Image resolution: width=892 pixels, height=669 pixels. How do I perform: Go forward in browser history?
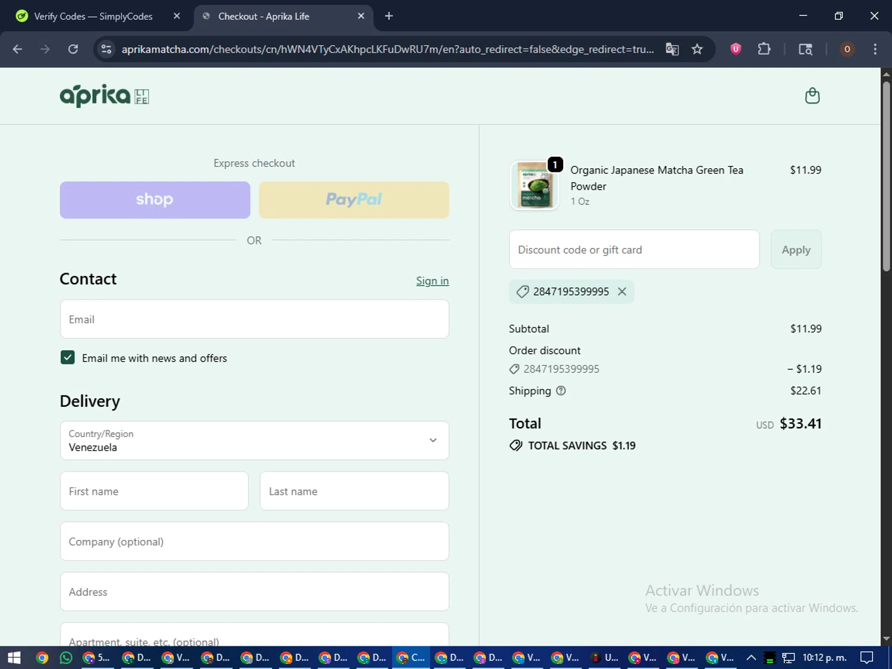pyautogui.click(x=45, y=49)
